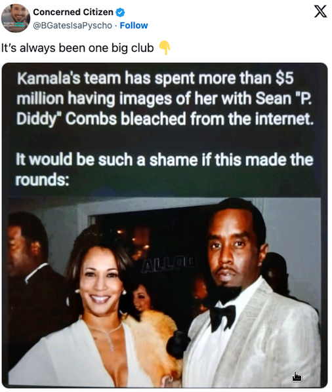Click the black bow tie in photo
The width and height of the screenshot is (332, 392).
(222, 317)
